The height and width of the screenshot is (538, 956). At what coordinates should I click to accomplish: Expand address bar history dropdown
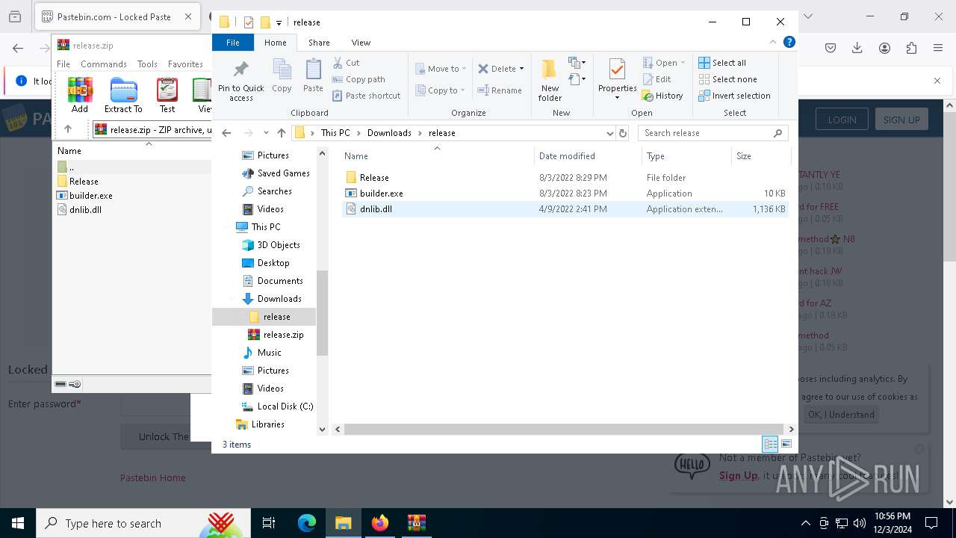[610, 133]
